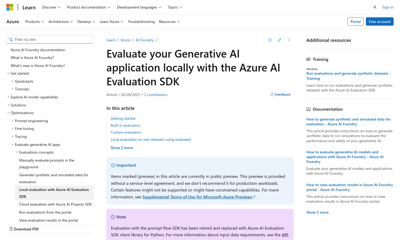Click the Documentation book icon
Image resolution: width=400 pixels, height=240 pixels.
(x=309, y=109)
